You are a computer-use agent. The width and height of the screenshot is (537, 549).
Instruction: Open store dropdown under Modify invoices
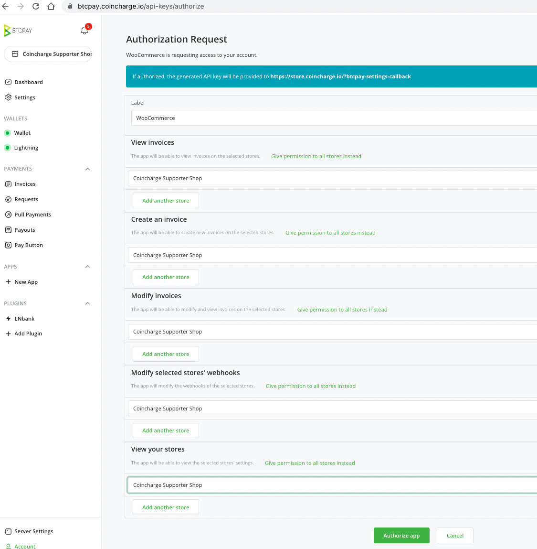point(332,332)
